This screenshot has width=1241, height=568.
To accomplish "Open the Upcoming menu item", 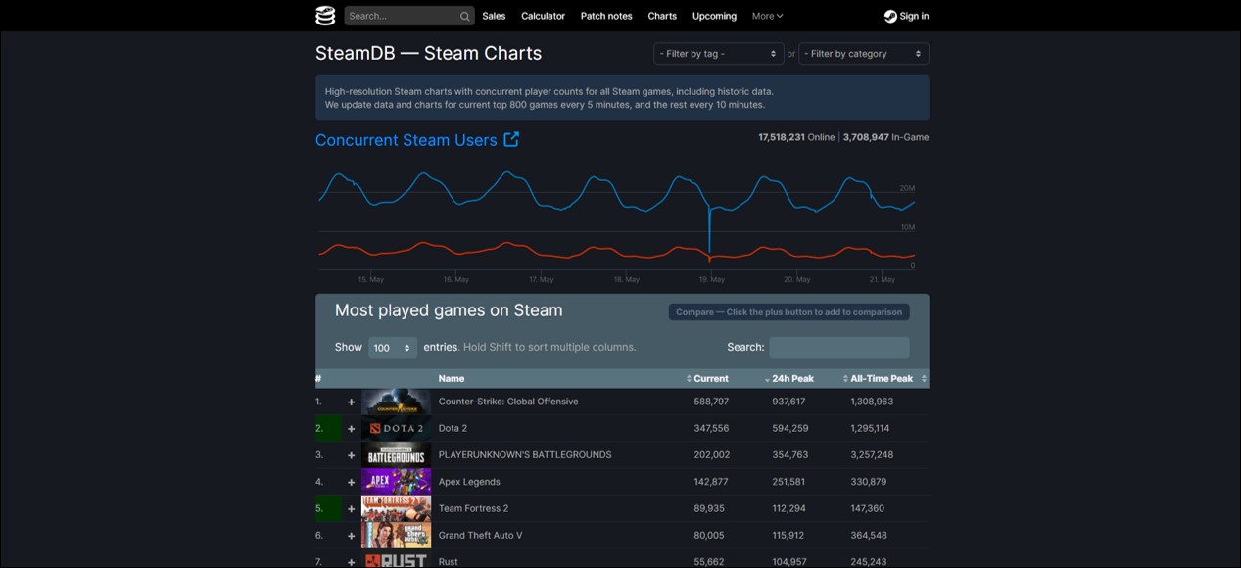I will [x=714, y=16].
